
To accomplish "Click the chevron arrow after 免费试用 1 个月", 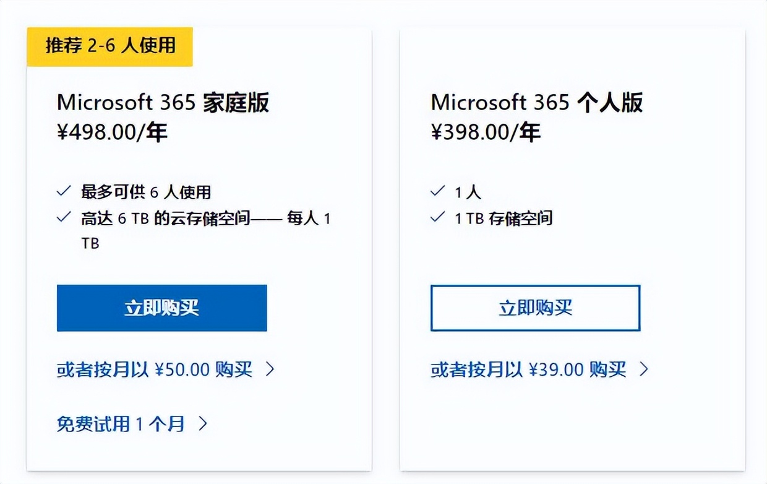I will (202, 423).
